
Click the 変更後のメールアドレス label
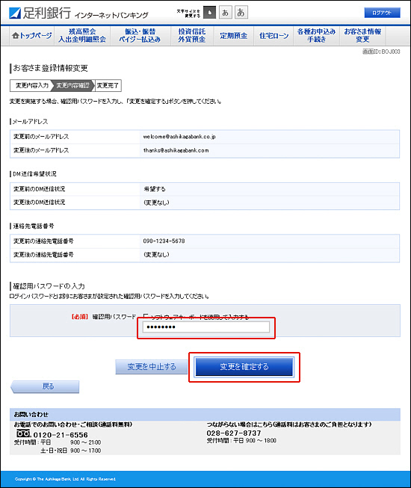[x=41, y=150]
